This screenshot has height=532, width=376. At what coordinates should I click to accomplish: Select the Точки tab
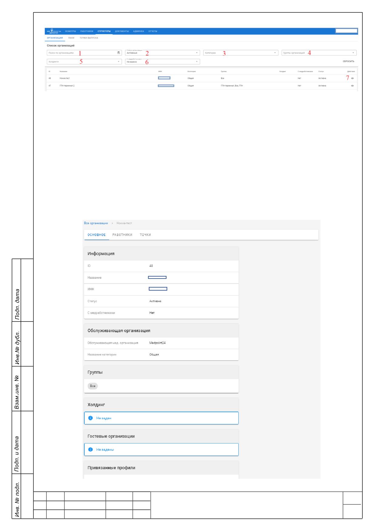(145, 235)
